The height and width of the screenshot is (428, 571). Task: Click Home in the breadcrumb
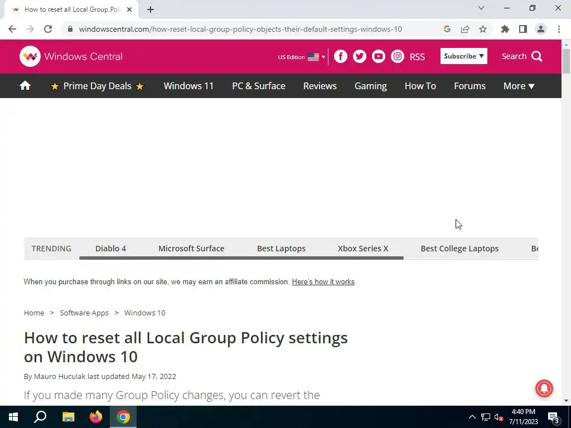pyautogui.click(x=34, y=313)
